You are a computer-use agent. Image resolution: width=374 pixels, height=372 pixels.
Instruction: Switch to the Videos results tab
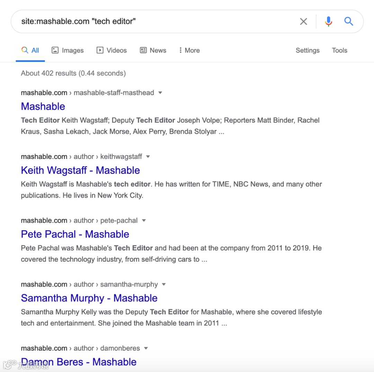[112, 50]
